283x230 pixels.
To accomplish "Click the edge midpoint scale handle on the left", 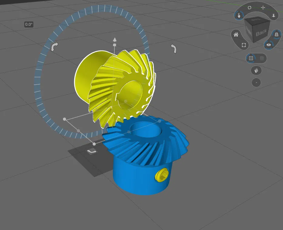I will pyautogui.click(x=78, y=131).
